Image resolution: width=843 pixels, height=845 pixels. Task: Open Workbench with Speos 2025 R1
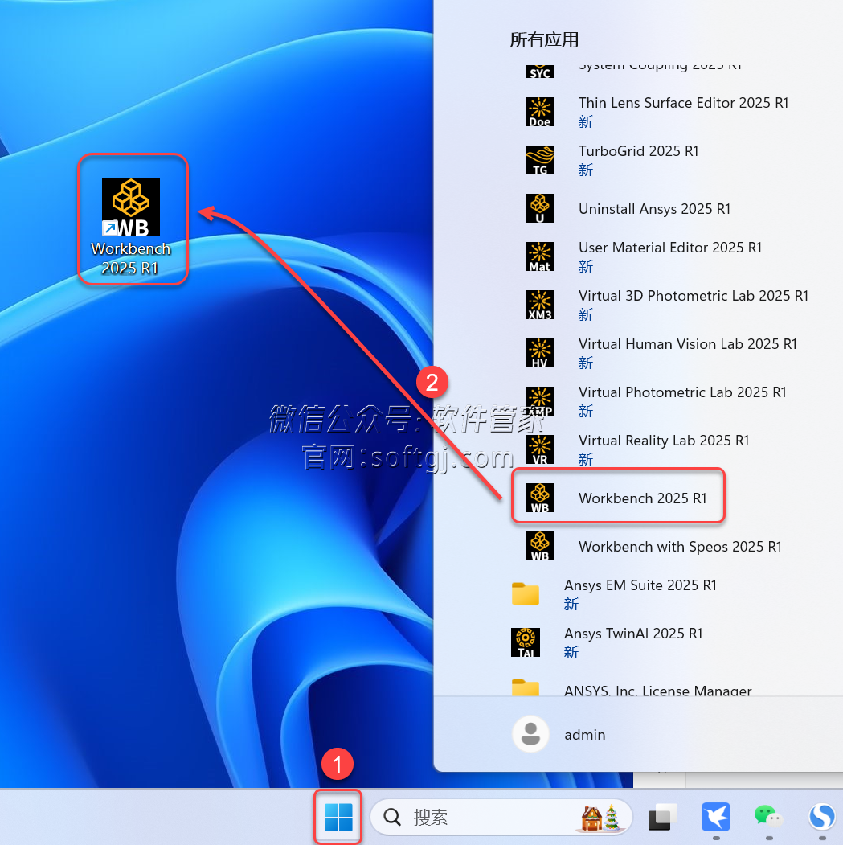pos(653,547)
